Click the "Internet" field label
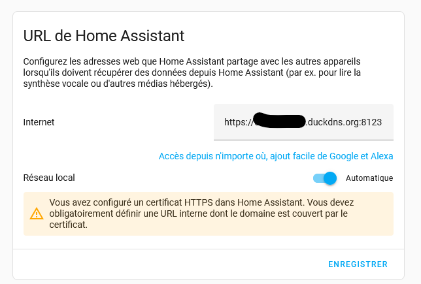 39,122
